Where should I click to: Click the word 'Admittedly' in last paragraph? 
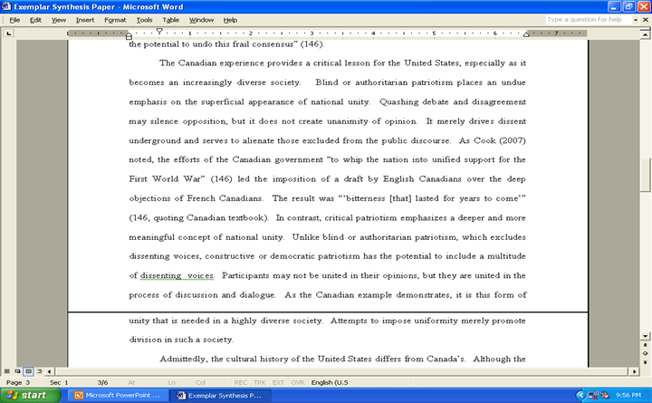(x=183, y=359)
